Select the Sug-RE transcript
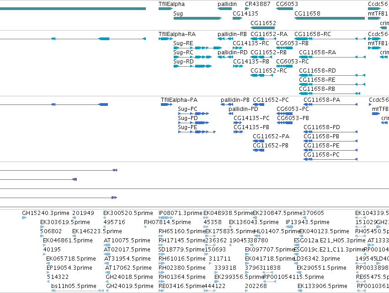 point(197,48)
